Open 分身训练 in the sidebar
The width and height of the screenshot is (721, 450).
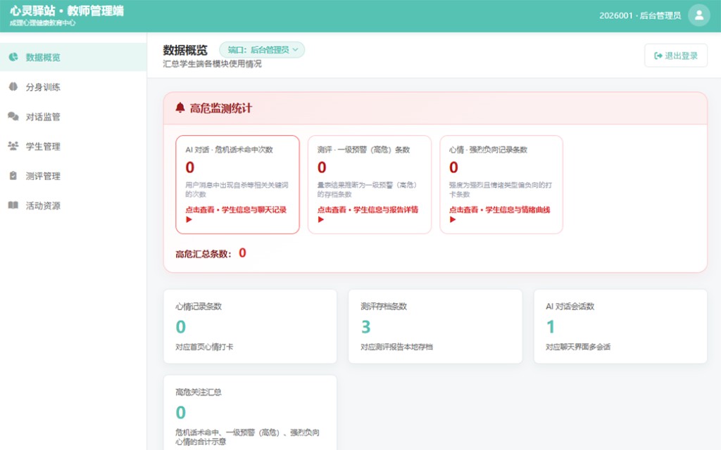click(x=73, y=86)
